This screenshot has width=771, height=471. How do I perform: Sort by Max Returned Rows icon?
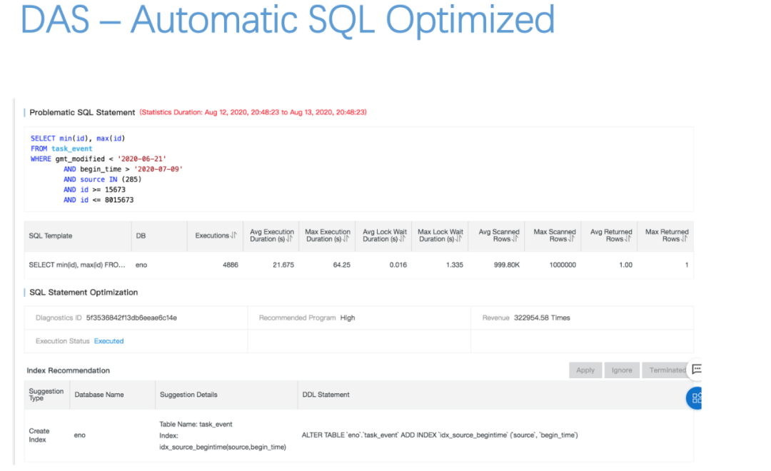click(684, 239)
